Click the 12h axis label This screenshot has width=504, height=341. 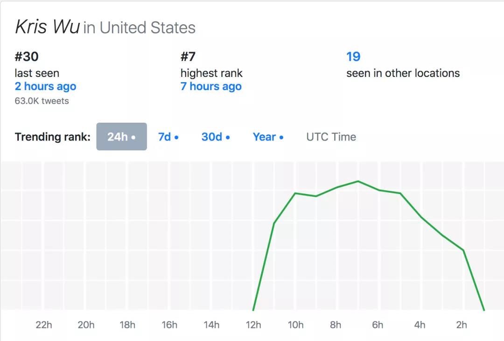tap(253, 325)
